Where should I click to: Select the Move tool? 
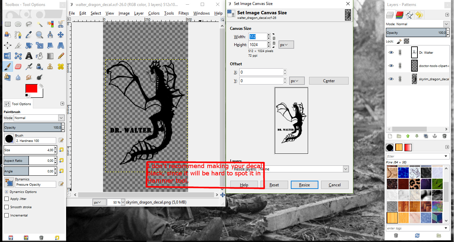point(60,35)
